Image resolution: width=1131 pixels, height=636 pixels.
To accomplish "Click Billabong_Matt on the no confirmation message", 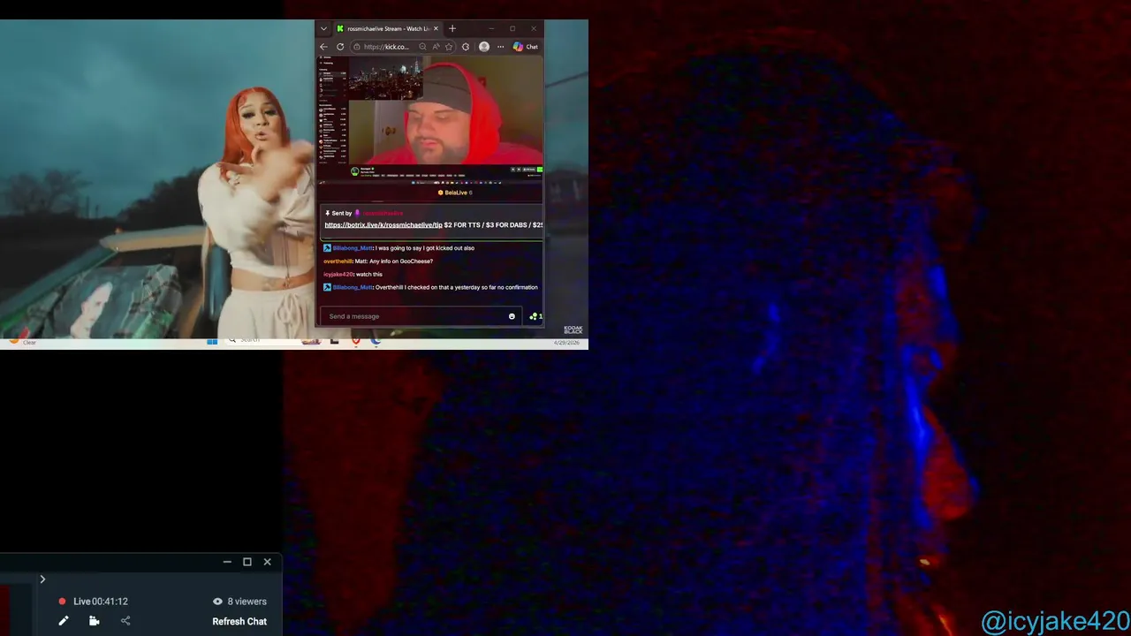I will [353, 287].
